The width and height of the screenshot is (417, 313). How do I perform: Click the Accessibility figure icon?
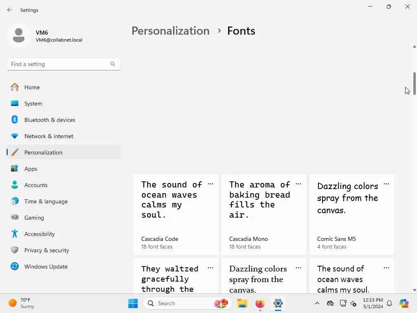(x=15, y=234)
